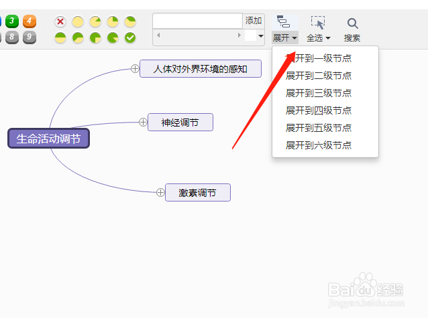Select the three-quarter progress circle icon

coord(95,38)
